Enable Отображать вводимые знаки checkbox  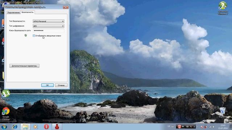(34, 36)
